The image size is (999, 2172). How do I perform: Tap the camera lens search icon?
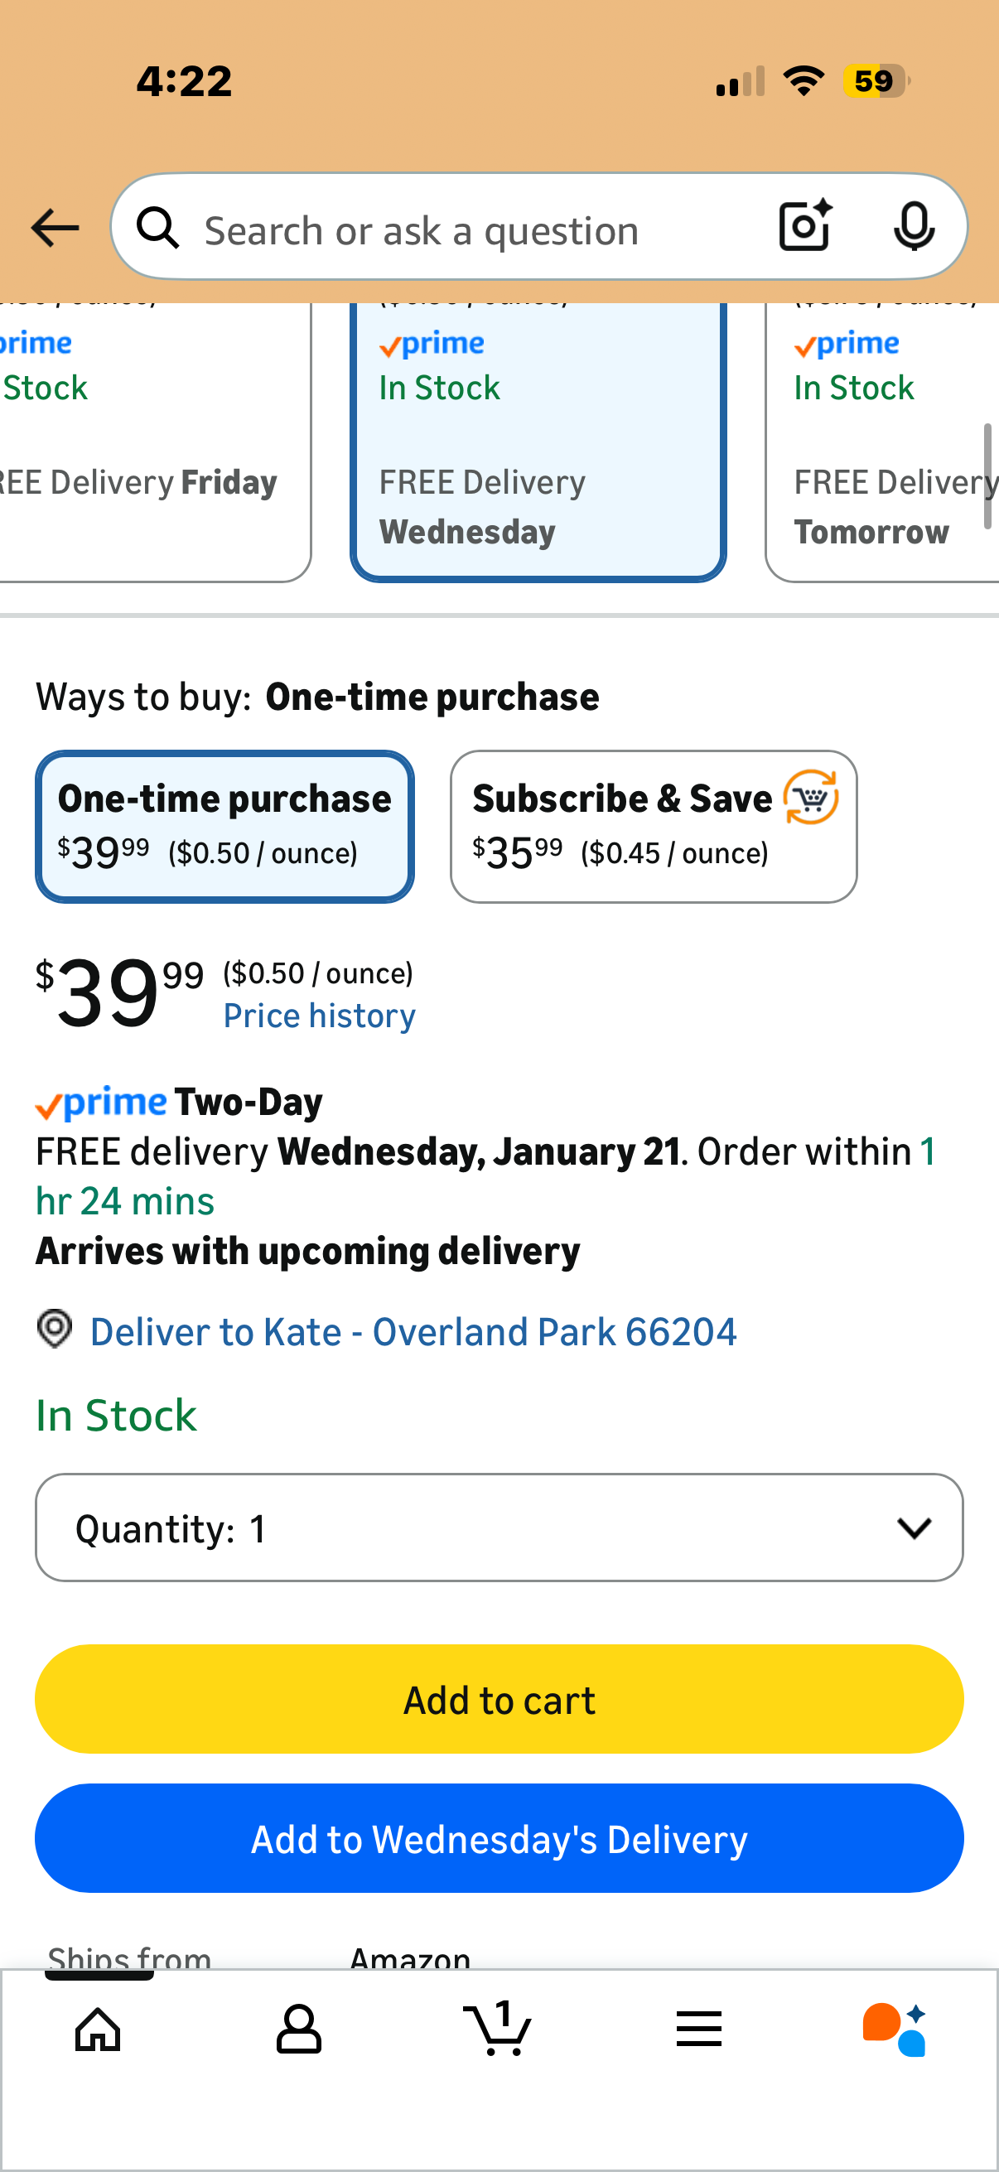805,226
